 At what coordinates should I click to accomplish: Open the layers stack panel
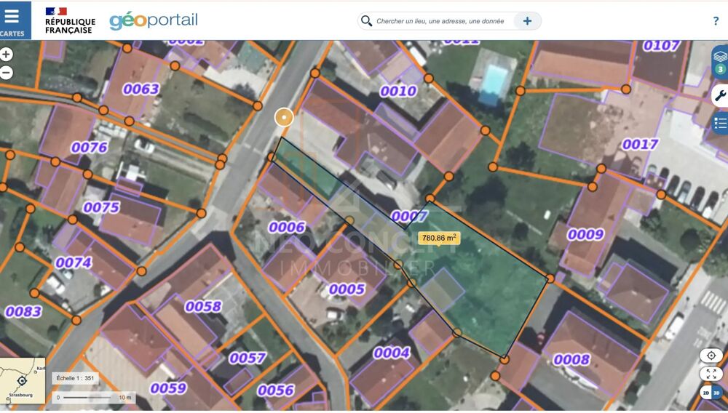(720, 62)
